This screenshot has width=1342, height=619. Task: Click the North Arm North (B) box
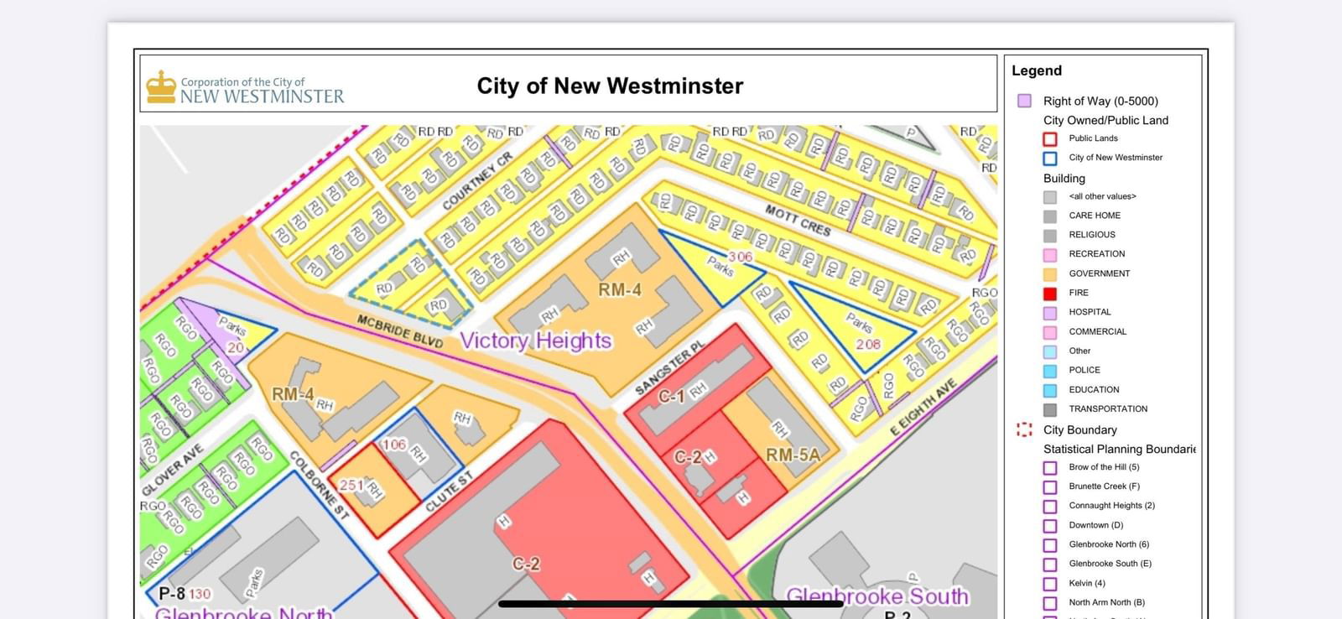(1050, 603)
